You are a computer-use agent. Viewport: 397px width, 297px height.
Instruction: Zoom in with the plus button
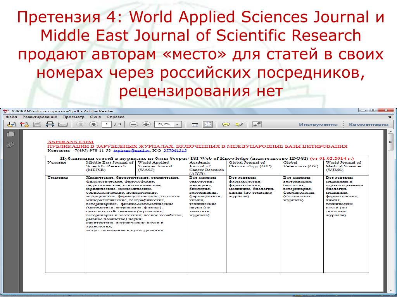click(146, 124)
